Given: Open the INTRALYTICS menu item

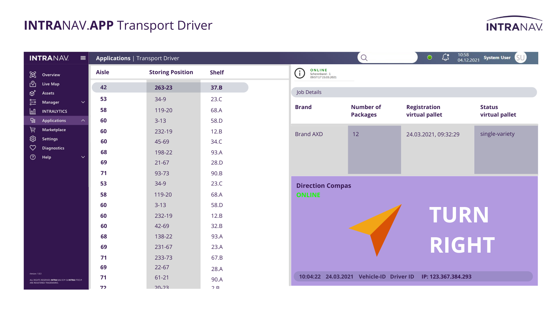Looking at the screenshot, I should tap(55, 111).
